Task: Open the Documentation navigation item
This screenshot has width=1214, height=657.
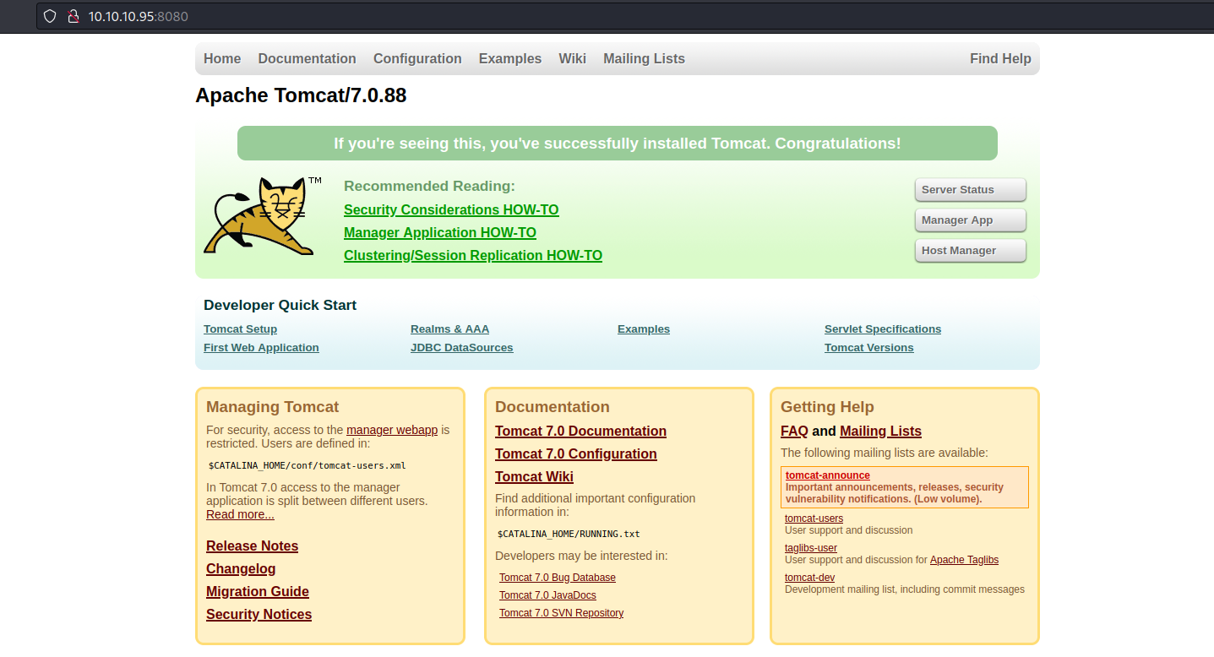Action: 307,58
